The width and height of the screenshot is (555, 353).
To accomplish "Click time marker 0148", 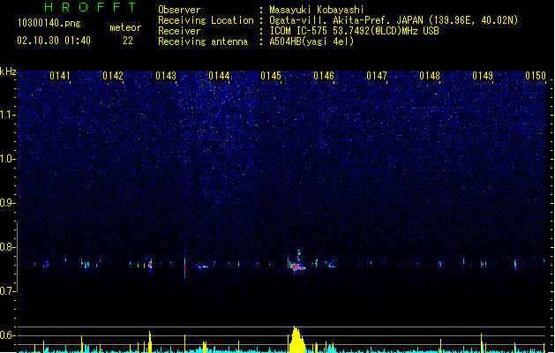I will 430,76.
